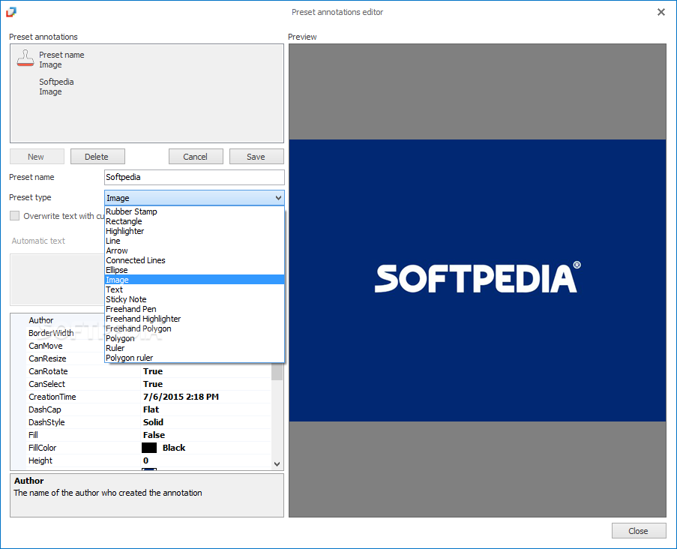Viewport: 677px width, 549px height.
Task: Click the Preset name input field
Action: 194,177
